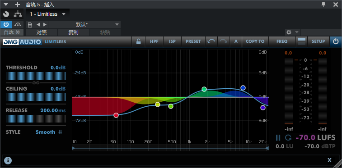Open the 1 - Limitless plugin dropdown

click(x=47, y=14)
